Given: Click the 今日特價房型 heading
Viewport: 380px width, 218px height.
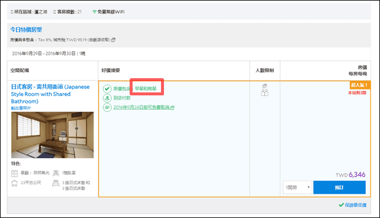Looking at the screenshot, I should (26, 30).
